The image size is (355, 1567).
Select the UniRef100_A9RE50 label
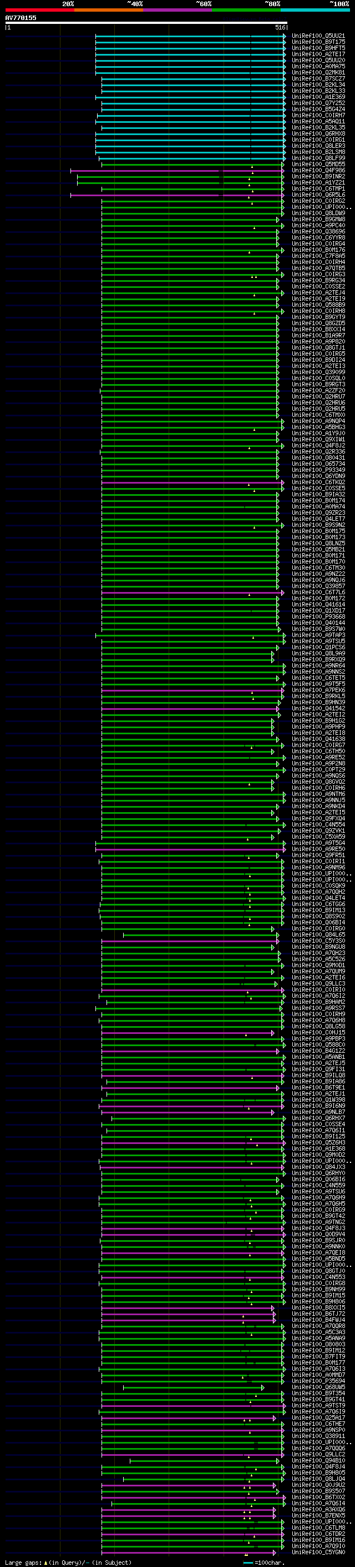pos(318,849)
